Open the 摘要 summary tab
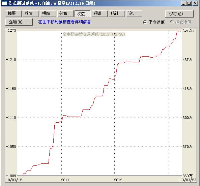This screenshot has width=200, height=186. point(14,13)
